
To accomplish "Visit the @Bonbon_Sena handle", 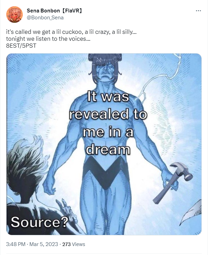I will tap(45, 18).
